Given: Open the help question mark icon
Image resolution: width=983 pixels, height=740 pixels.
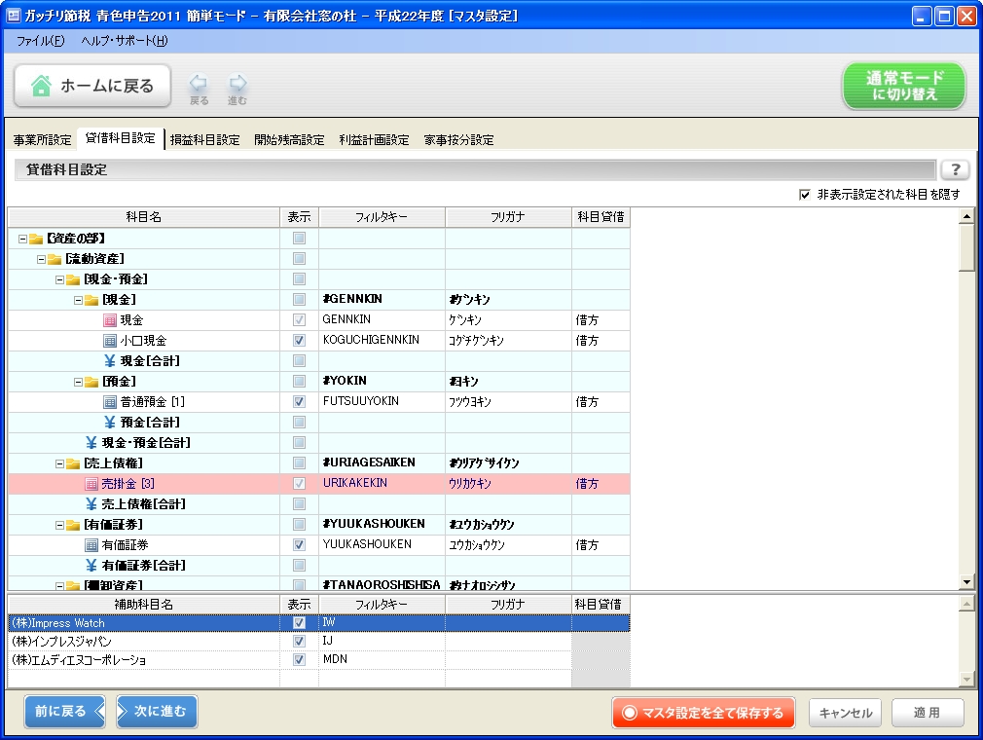Looking at the screenshot, I should (955, 168).
